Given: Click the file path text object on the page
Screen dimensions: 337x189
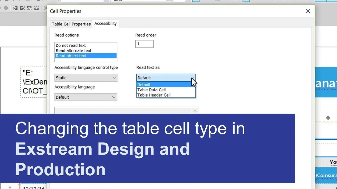Looking at the screenshot, I should click(x=34, y=82).
